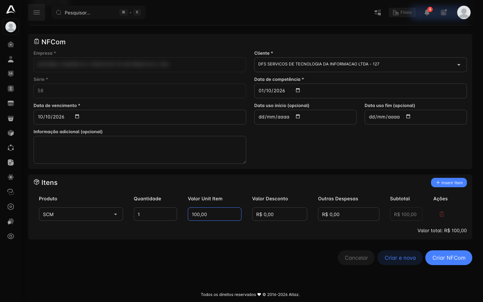Screen dimensions: 483x302
Task: Click the Criar NFCom button
Action: (x=449, y=258)
